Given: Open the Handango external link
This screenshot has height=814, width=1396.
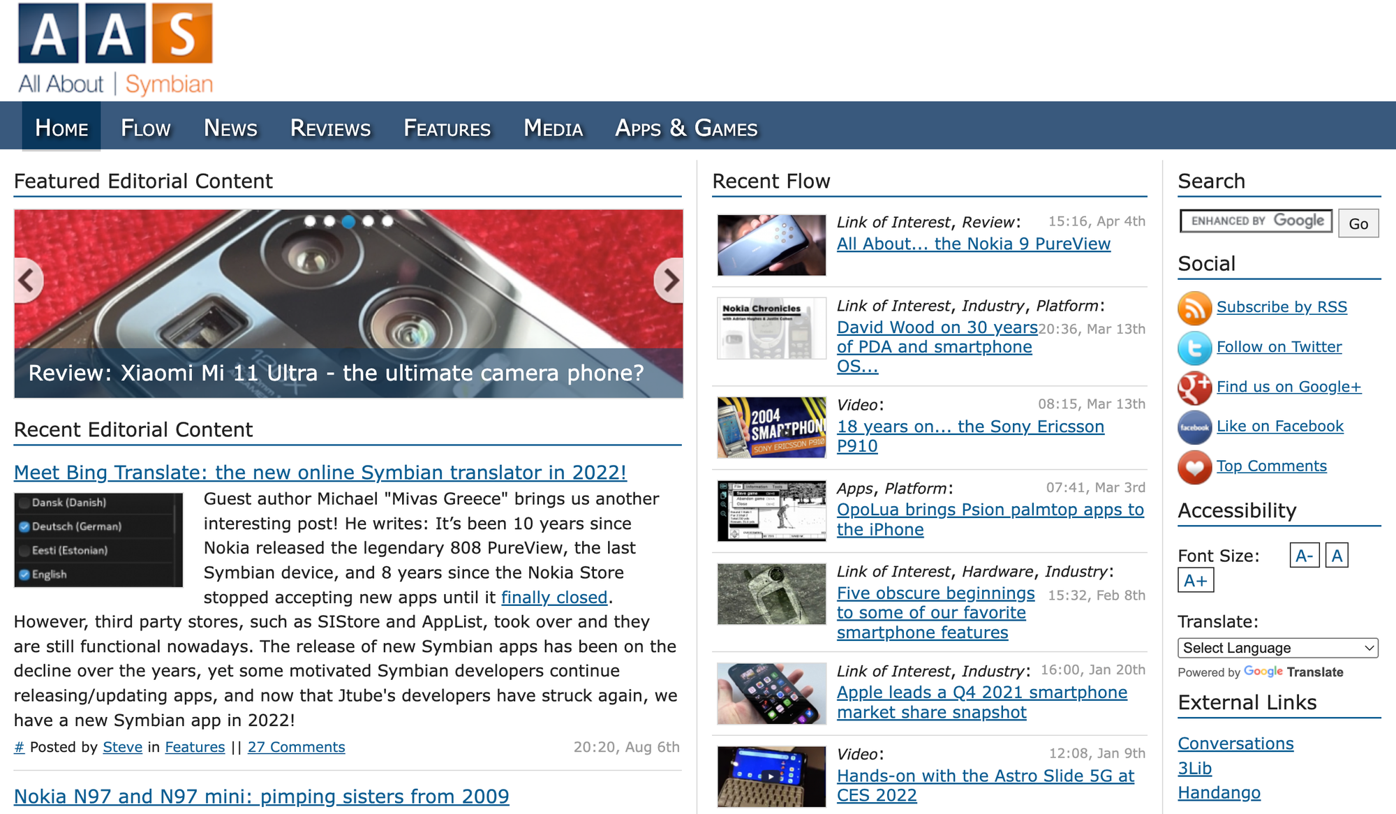Looking at the screenshot, I should click(1219, 793).
